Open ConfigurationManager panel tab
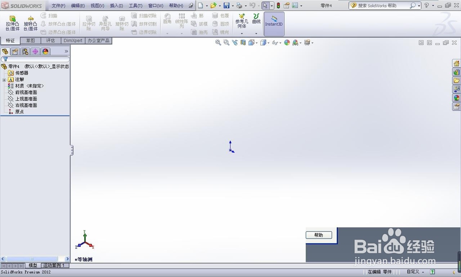Image resolution: width=461 pixels, height=277 pixels. tap(25, 52)
